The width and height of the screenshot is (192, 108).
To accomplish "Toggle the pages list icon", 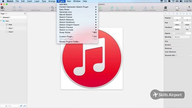I will coord(25,13).
